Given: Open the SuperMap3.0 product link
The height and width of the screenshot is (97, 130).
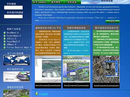Looking at the screenshot, I should (13, 42).
